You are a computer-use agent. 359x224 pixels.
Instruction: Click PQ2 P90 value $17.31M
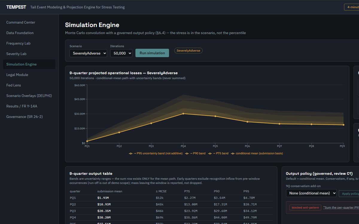(x=220, y=204)
